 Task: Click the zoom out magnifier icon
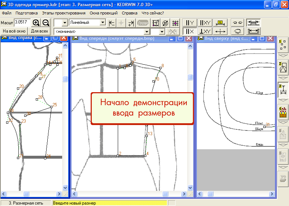tap(46, 22)
